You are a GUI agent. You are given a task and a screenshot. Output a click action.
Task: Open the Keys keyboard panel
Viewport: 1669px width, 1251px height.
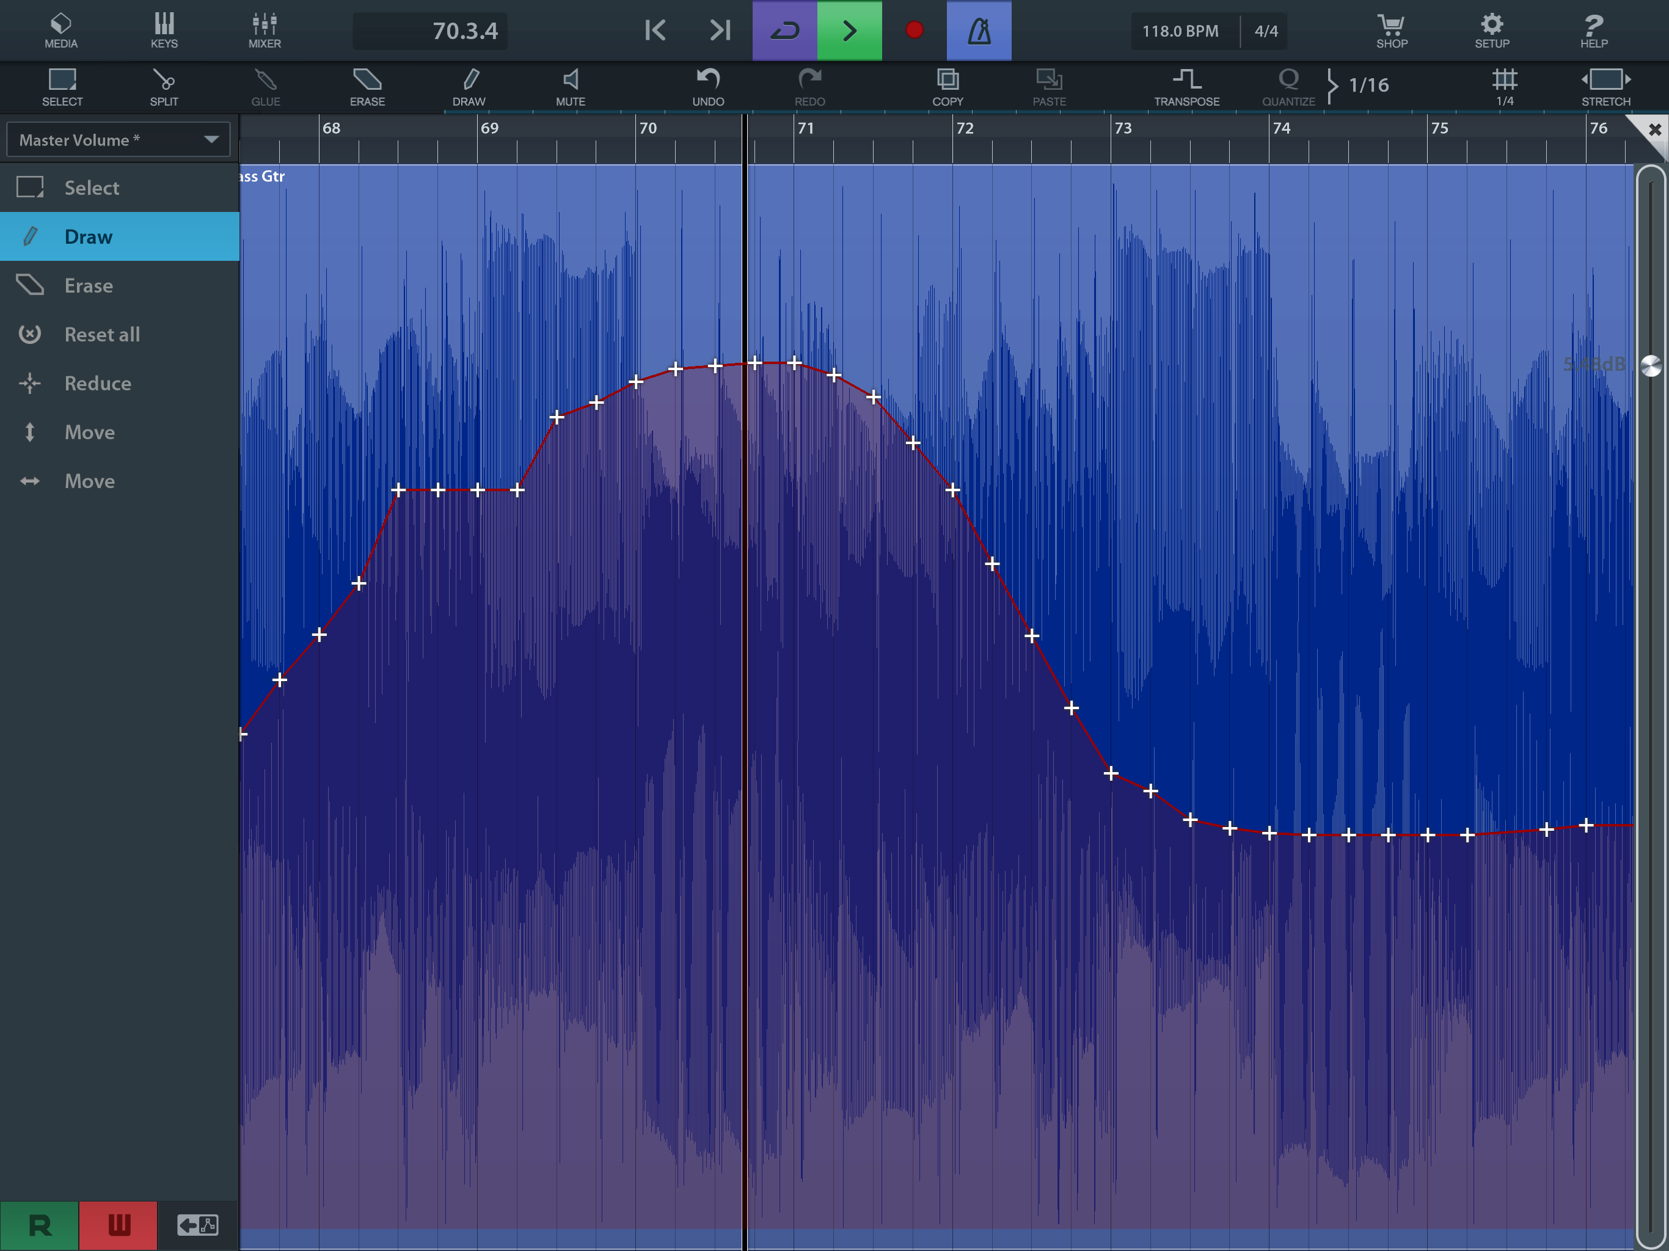pyautogui.click(x=164, y=30)
